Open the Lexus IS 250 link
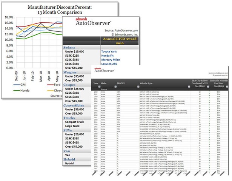232x181 pixels. tap(109, 64)
